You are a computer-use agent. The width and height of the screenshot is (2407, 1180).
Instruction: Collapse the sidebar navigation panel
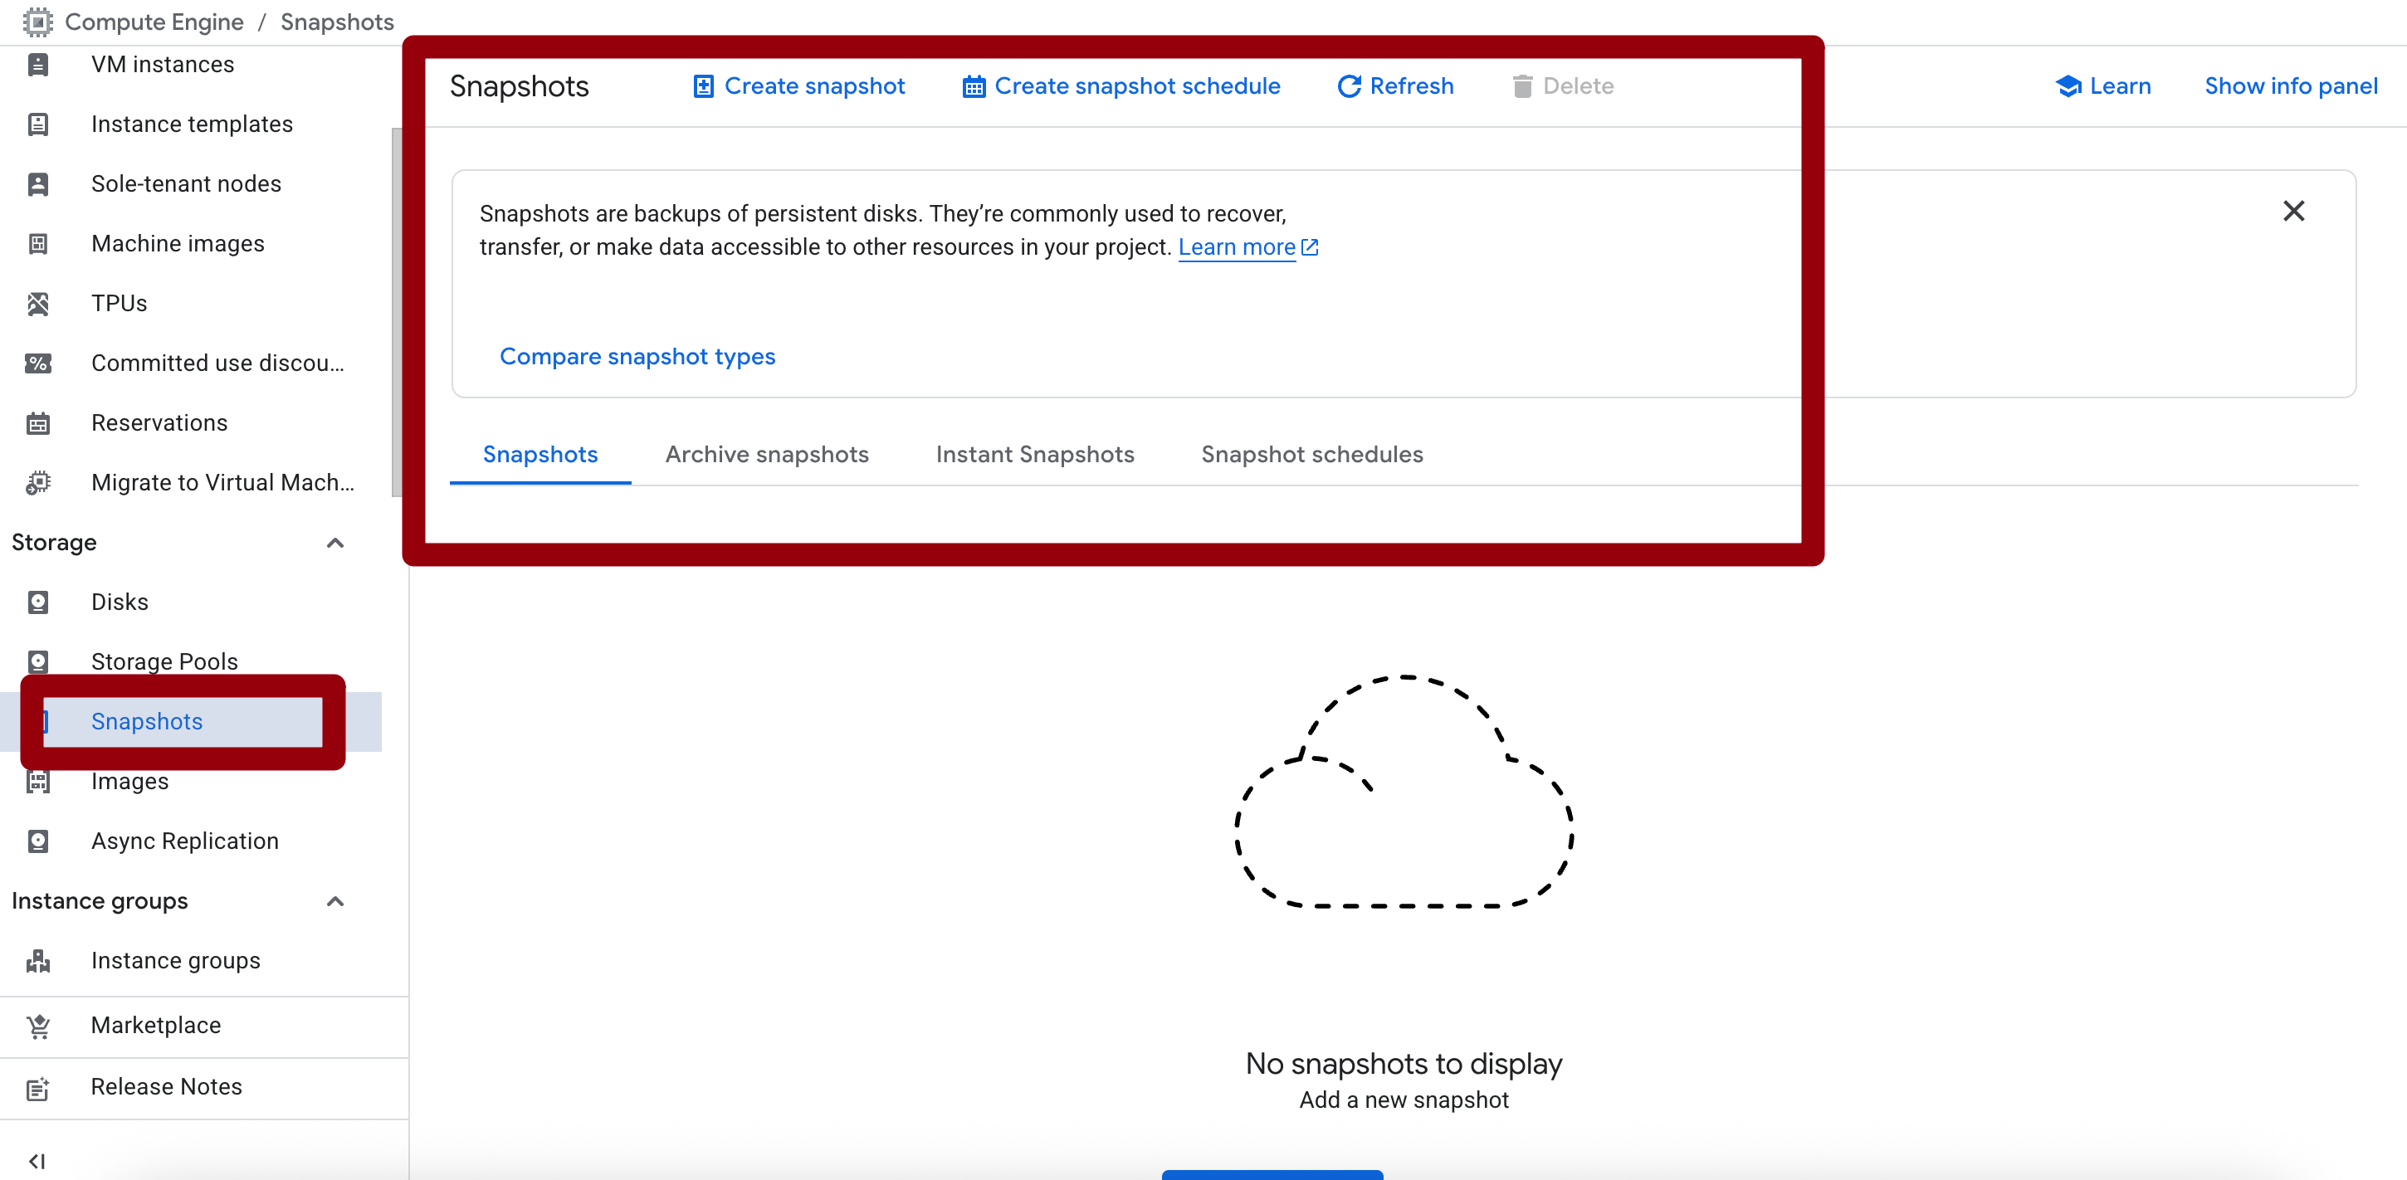[x=37, y=1160]
